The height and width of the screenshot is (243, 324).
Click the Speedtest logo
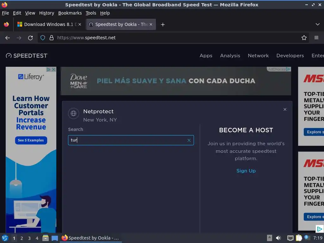[27, 56]
